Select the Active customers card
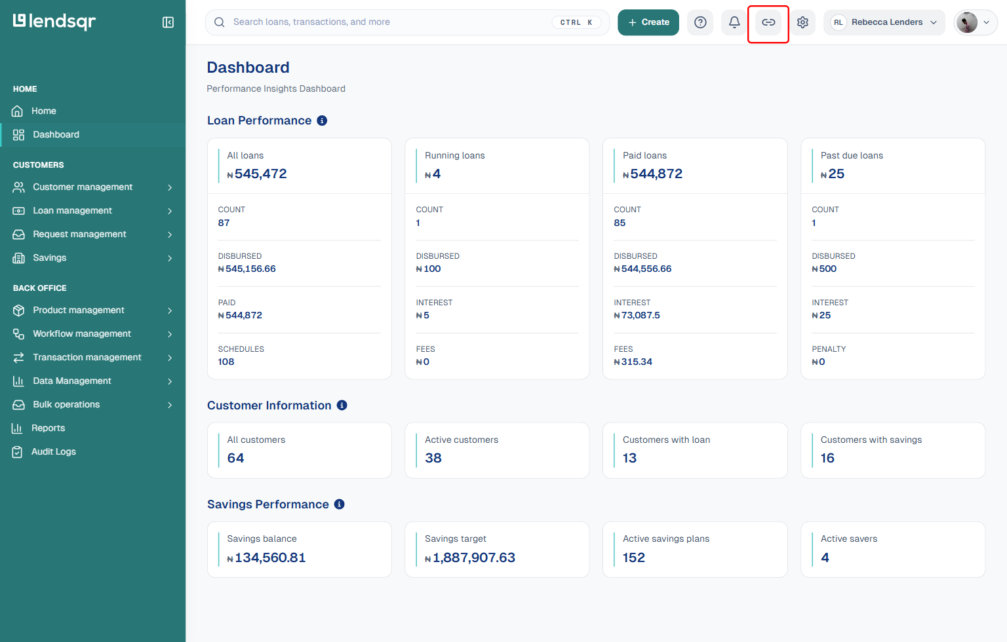 pos(497,450)
